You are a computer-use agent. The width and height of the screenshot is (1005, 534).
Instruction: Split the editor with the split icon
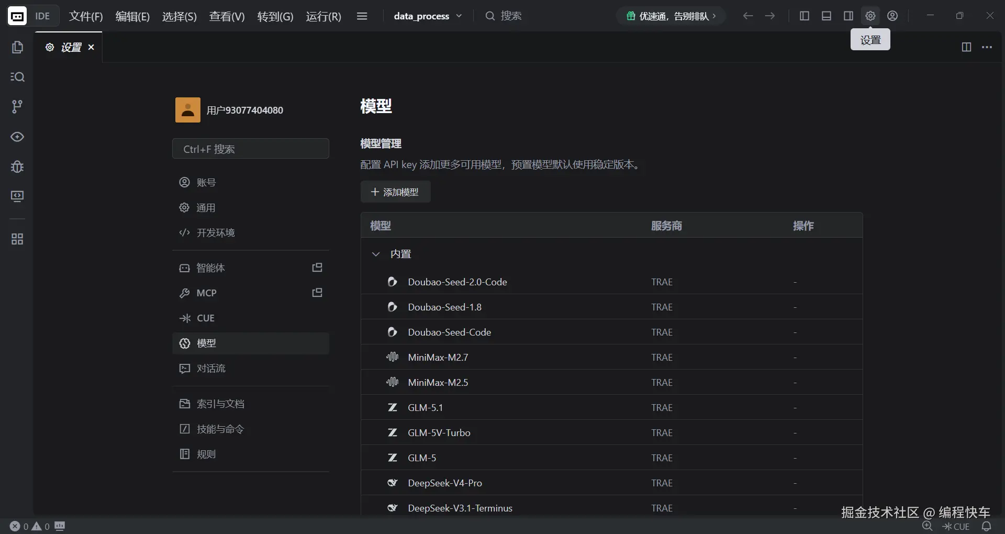(966, 47)
